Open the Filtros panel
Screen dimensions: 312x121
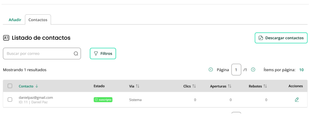(x=103, y=53)
